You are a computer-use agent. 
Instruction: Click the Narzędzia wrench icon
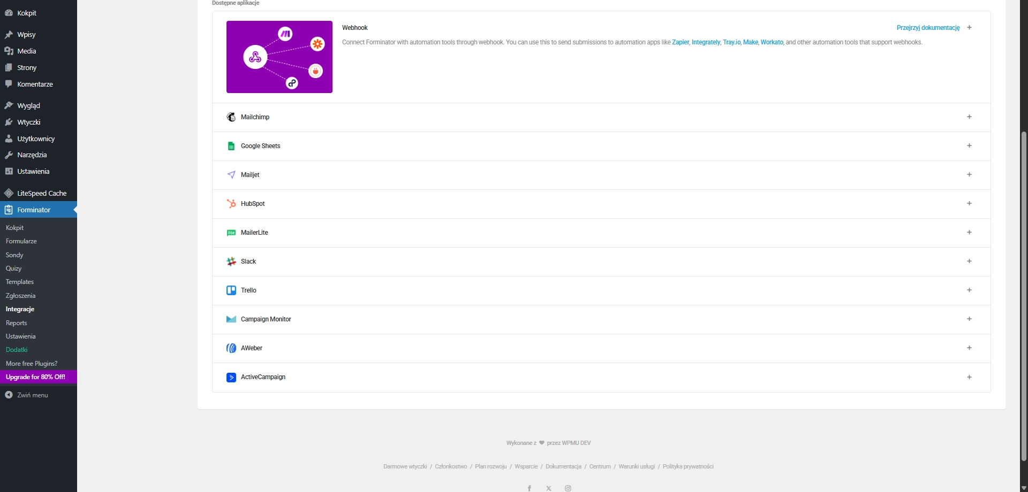tap(9, 155)
